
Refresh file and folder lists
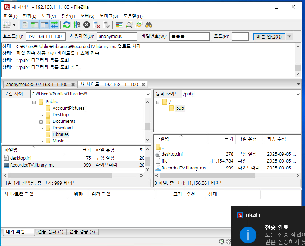[x=67, y=25]
